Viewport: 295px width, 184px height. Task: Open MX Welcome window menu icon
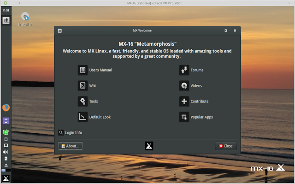59,30
